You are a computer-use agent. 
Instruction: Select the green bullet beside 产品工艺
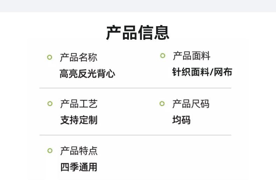click(50, 104)
